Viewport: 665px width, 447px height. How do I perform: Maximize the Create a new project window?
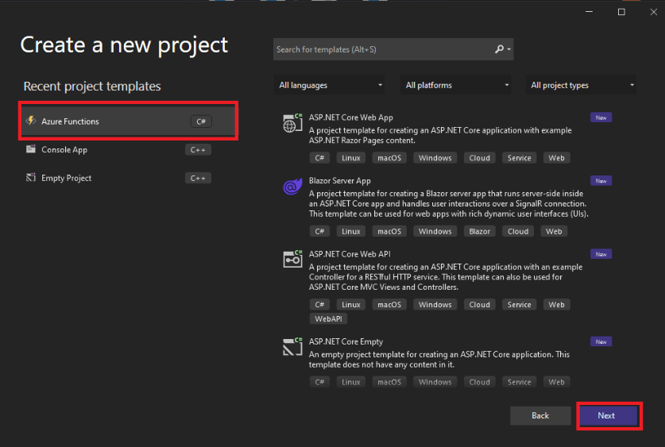(x=621, y=12)
